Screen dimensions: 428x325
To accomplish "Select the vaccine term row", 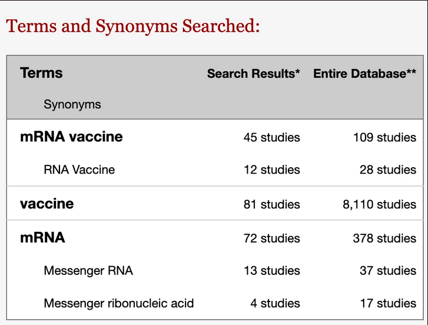I will point(215,204).
